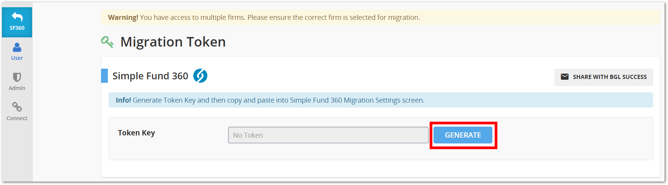This screenshot has width=668, height=185.
Task: Click the envelope icon on Share button
Action: coord(565,77)
